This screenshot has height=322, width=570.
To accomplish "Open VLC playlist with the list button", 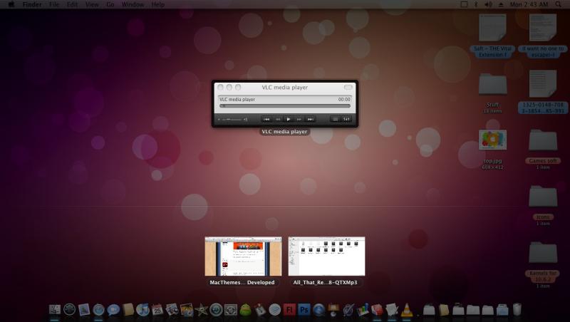I will (x=335, y=119).
